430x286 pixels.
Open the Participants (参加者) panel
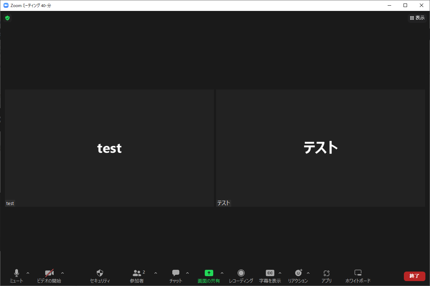[137, 276]
